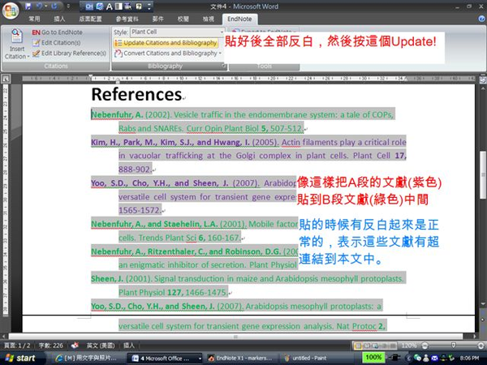Click the large A icon in language bar
The height and width of the screenshot is (365, 487).
tap(109, 6)
